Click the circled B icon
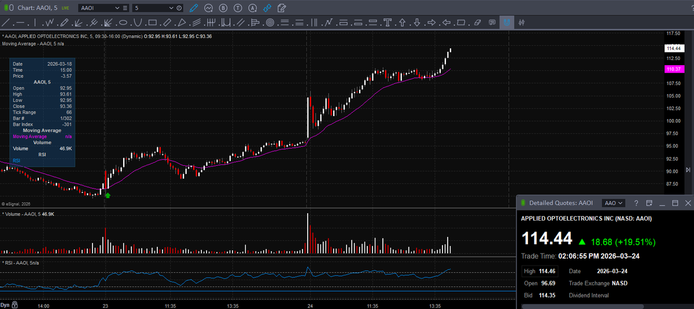694x309 pixels. (x=223, y=8)
